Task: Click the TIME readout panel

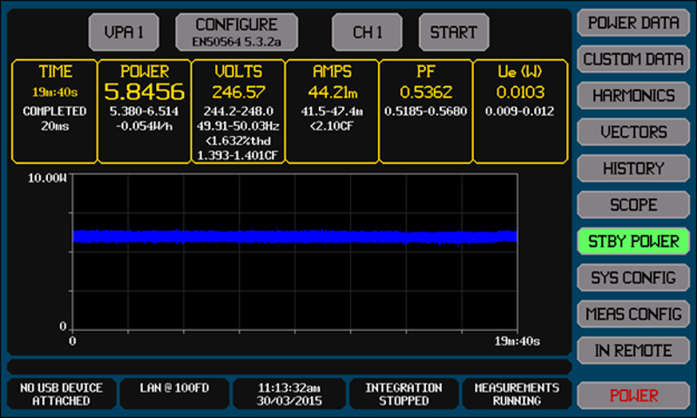Action: pos(54,111)
